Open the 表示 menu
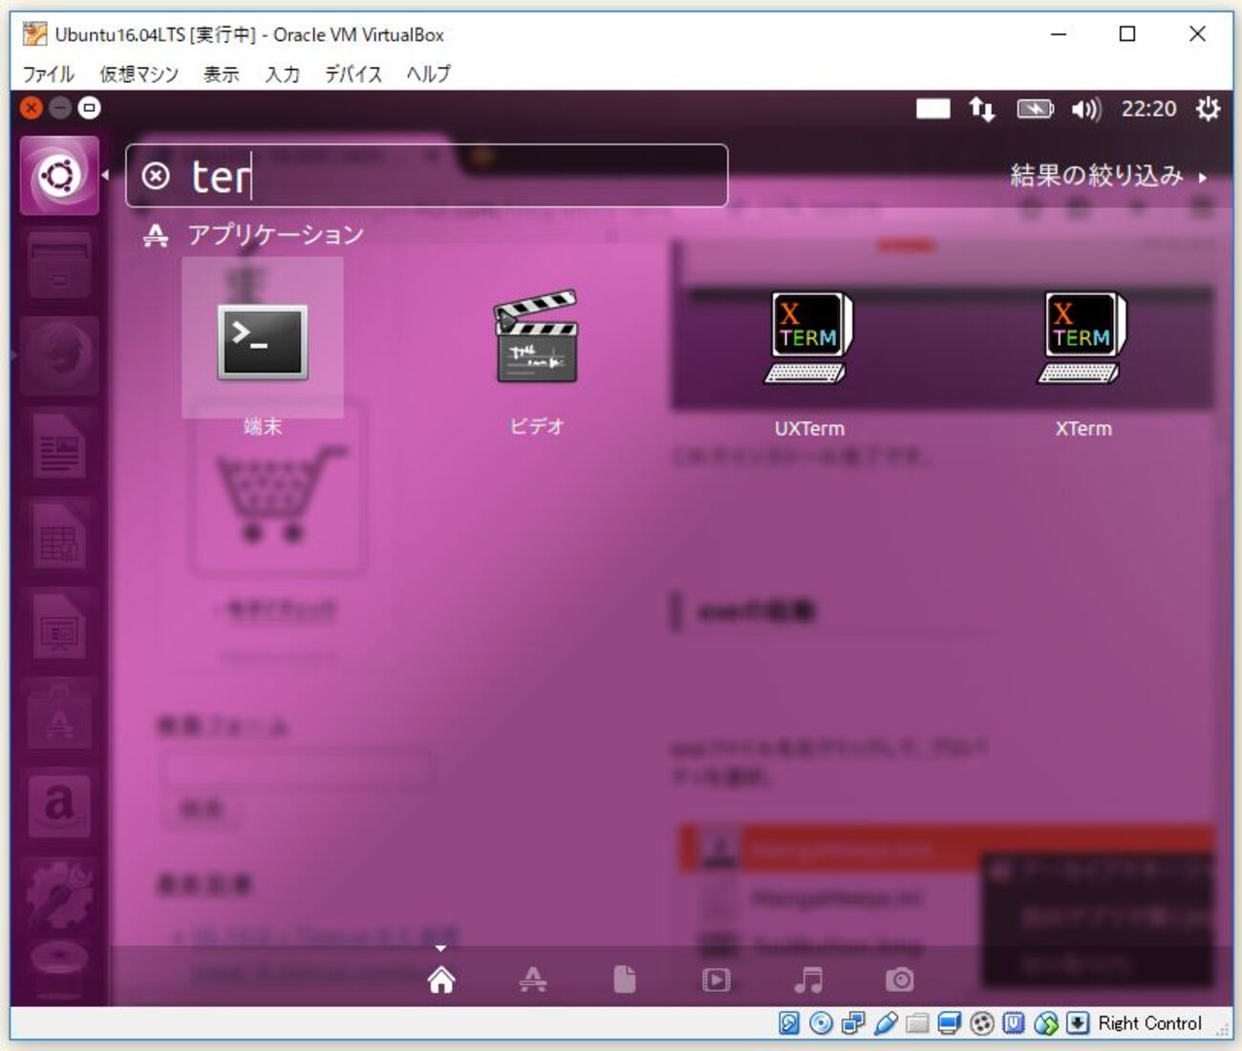Screen dimensions: 1242x1051 [221, 74]
